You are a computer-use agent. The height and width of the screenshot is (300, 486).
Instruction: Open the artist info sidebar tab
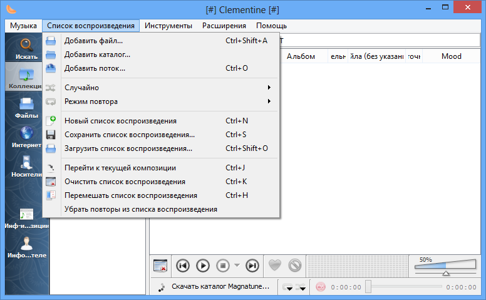point(26,248)
